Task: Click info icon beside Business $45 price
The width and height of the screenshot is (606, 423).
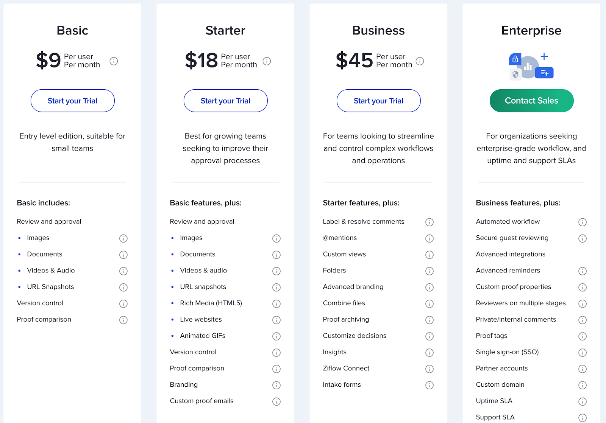Action: [420, 61]
